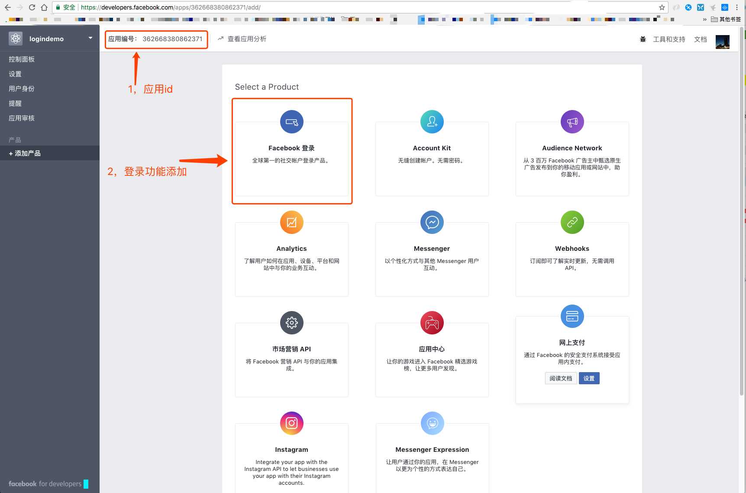Click the 安全 secure site lock indicator
The width and height of the screenshot is (746, 493).
(65, 7)
